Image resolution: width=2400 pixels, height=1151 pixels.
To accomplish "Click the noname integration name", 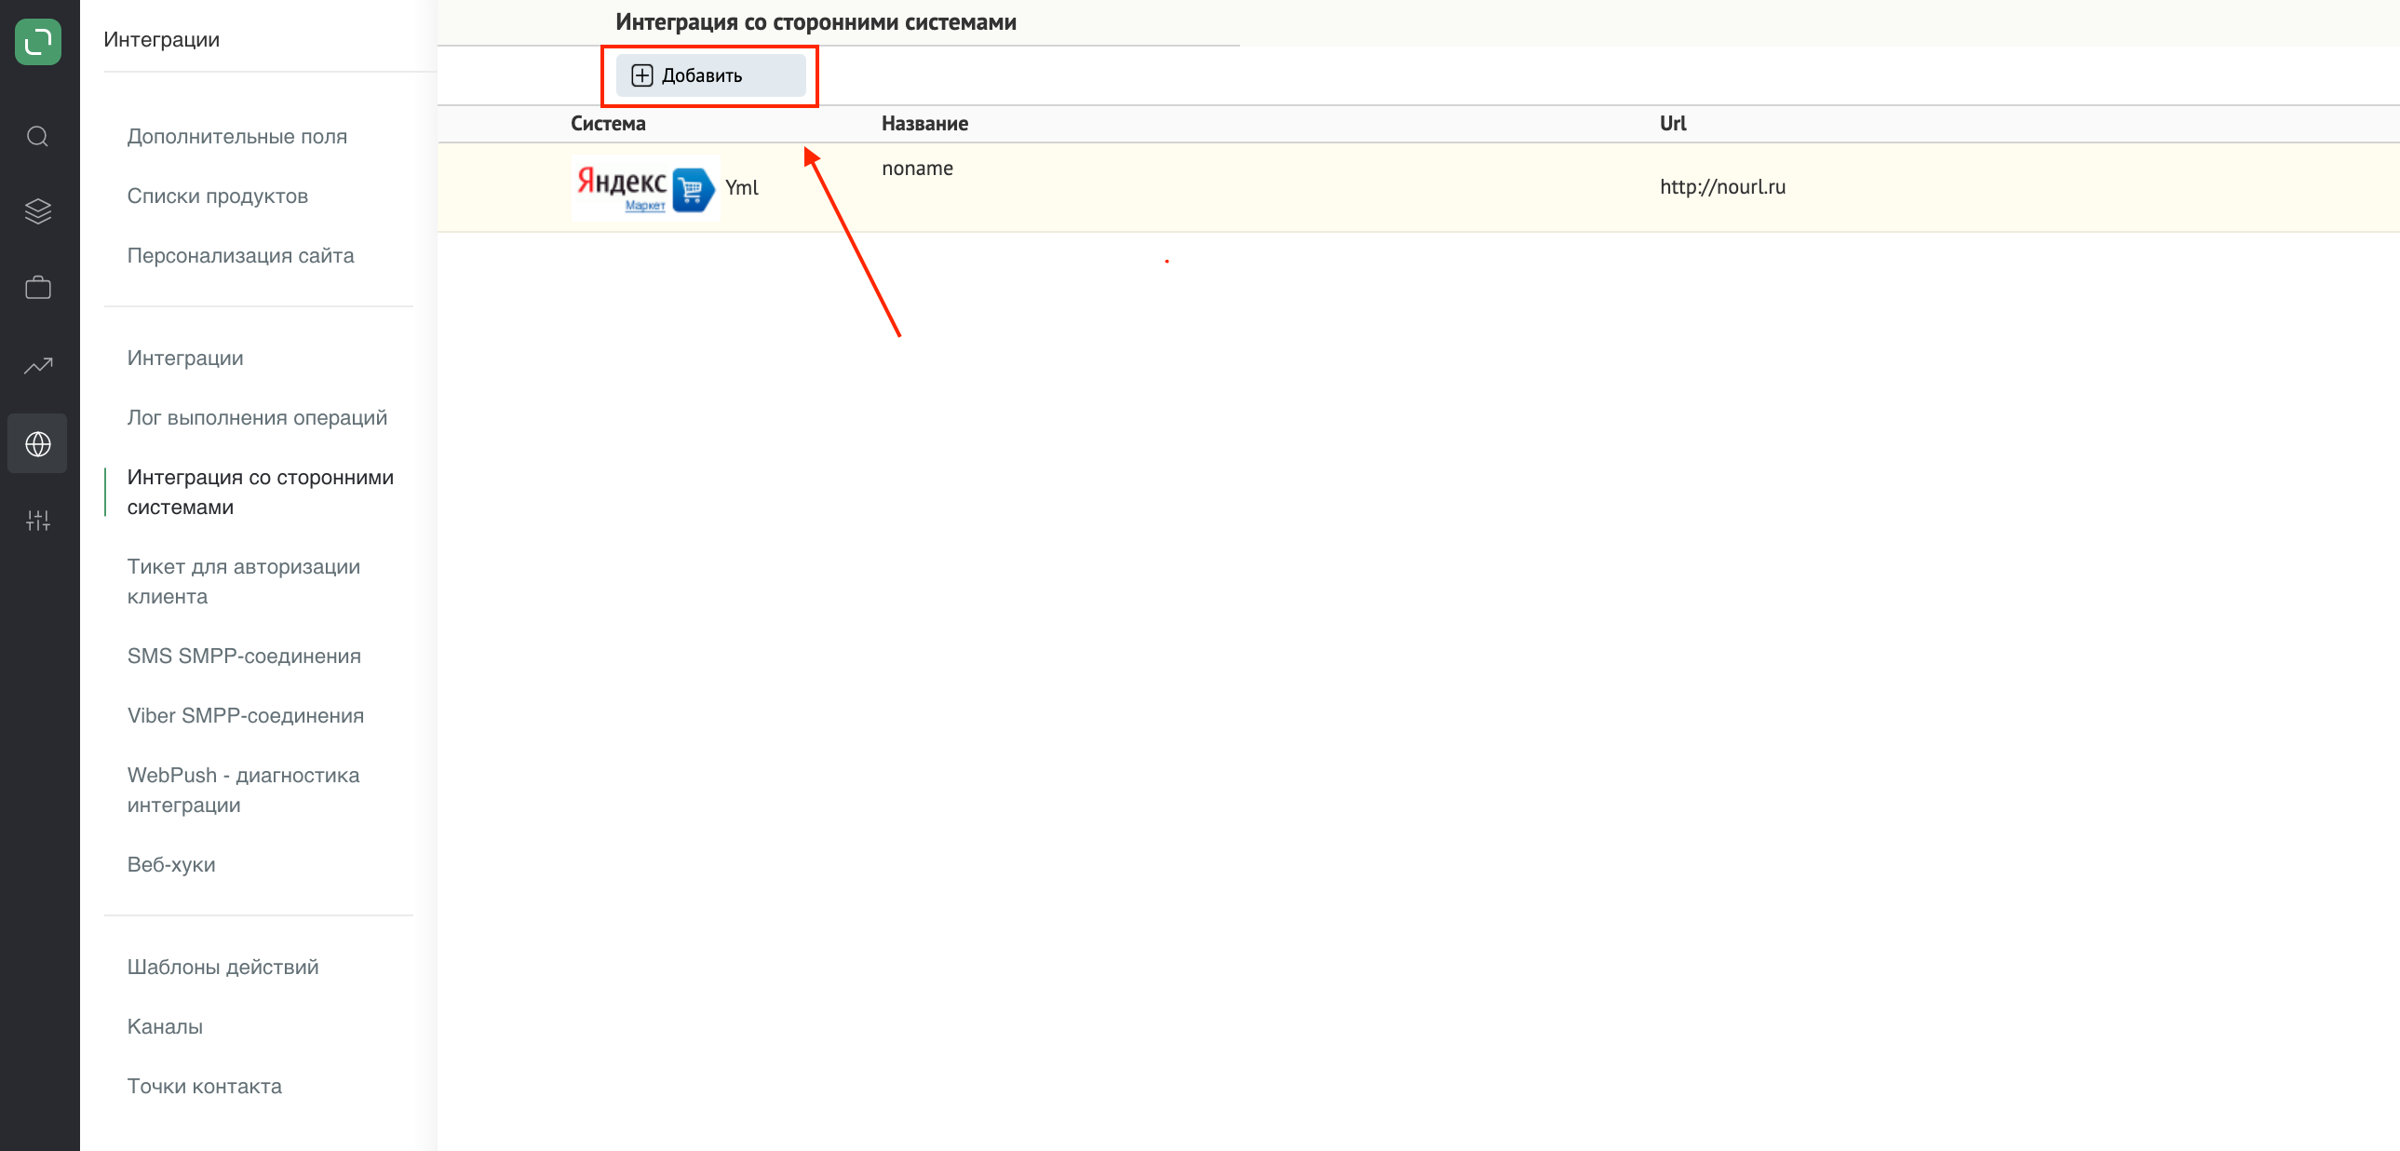I will click(x=917, y=169).
